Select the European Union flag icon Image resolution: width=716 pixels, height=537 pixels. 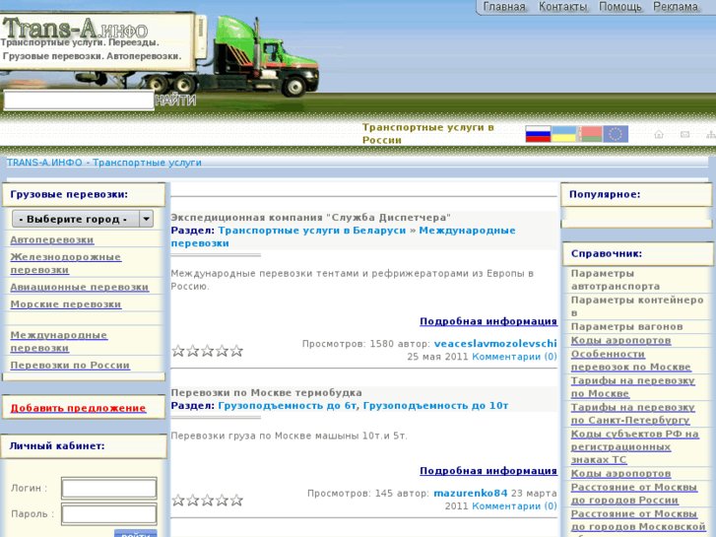pos(616,134)
